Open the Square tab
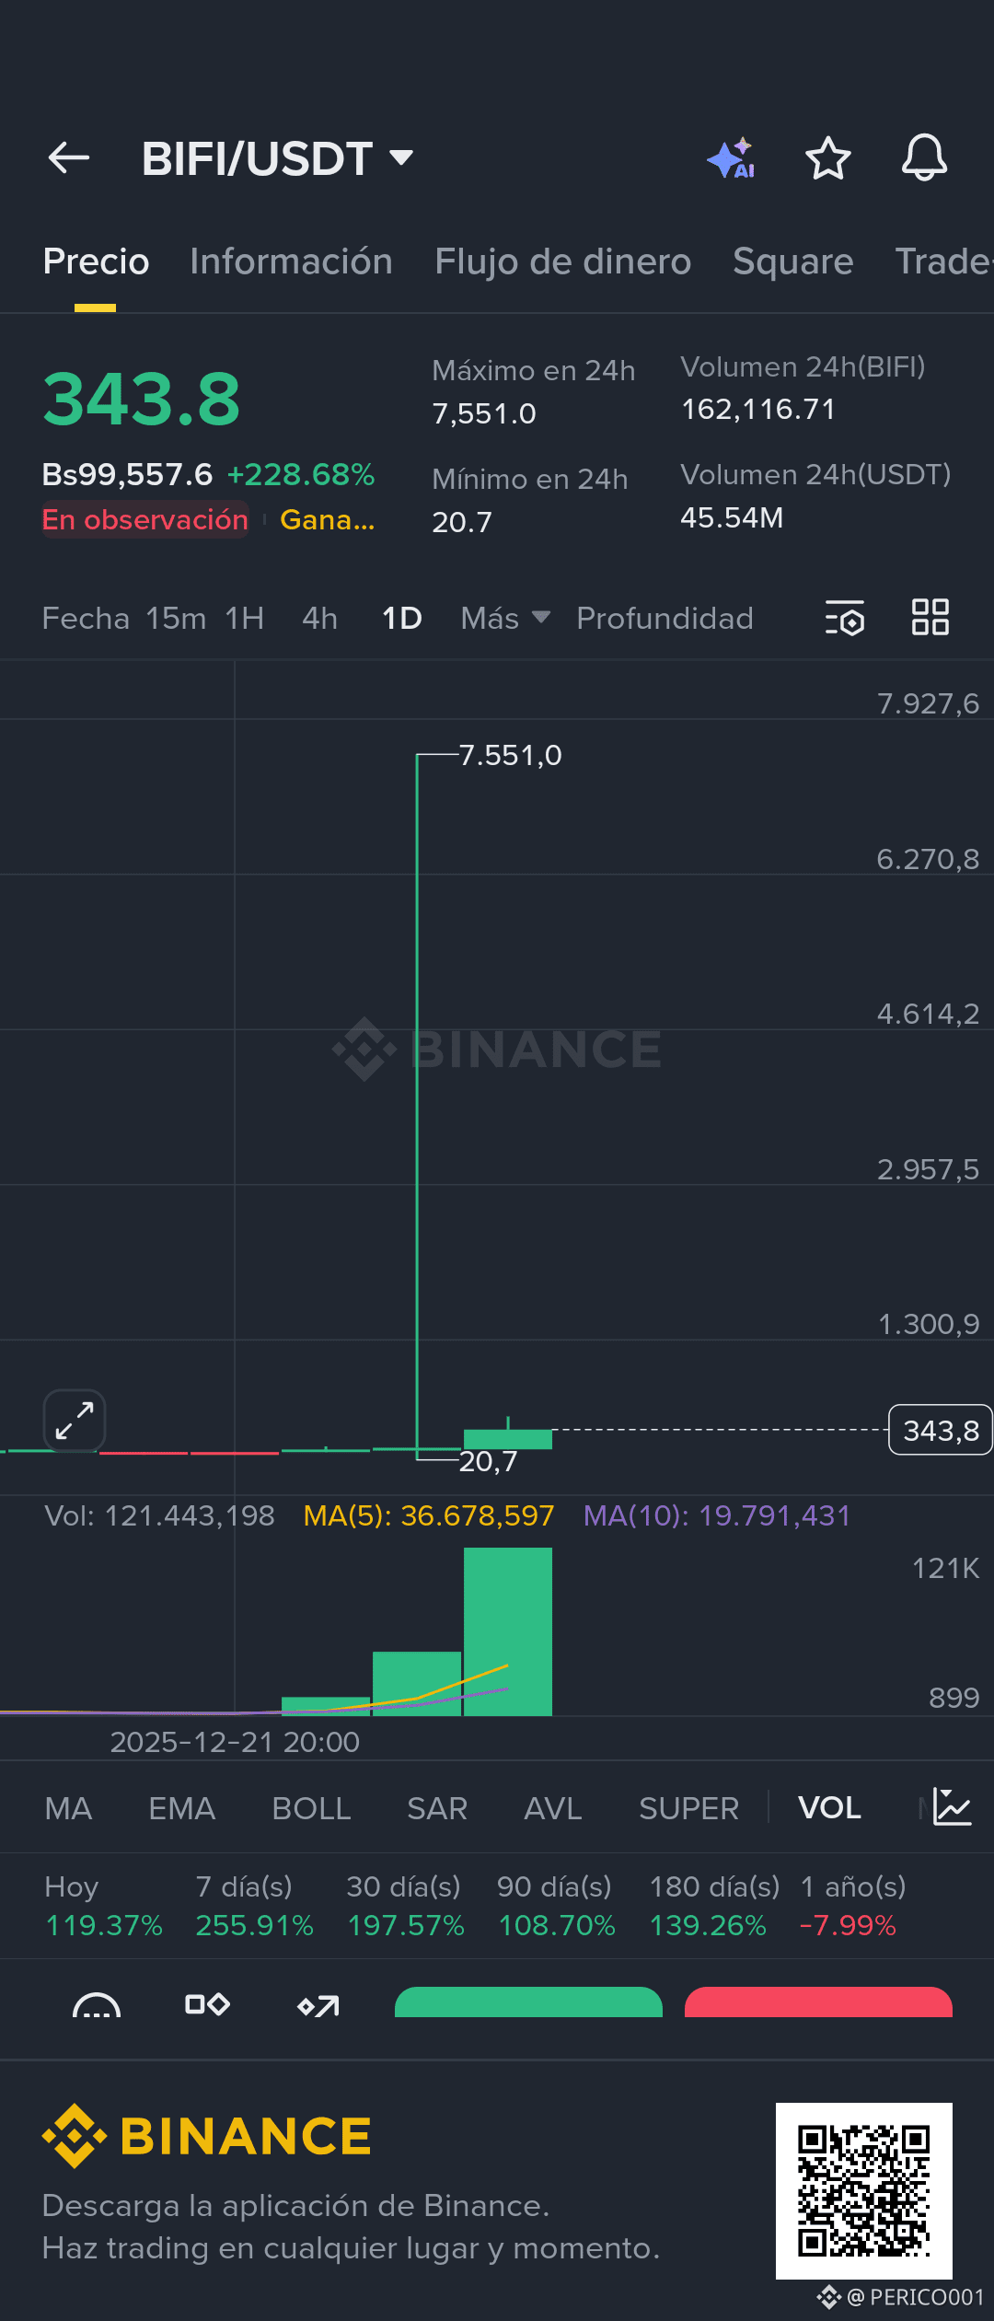Image resolution: width=994 pixels, height=2321 pixels. (x=792, y=261)
